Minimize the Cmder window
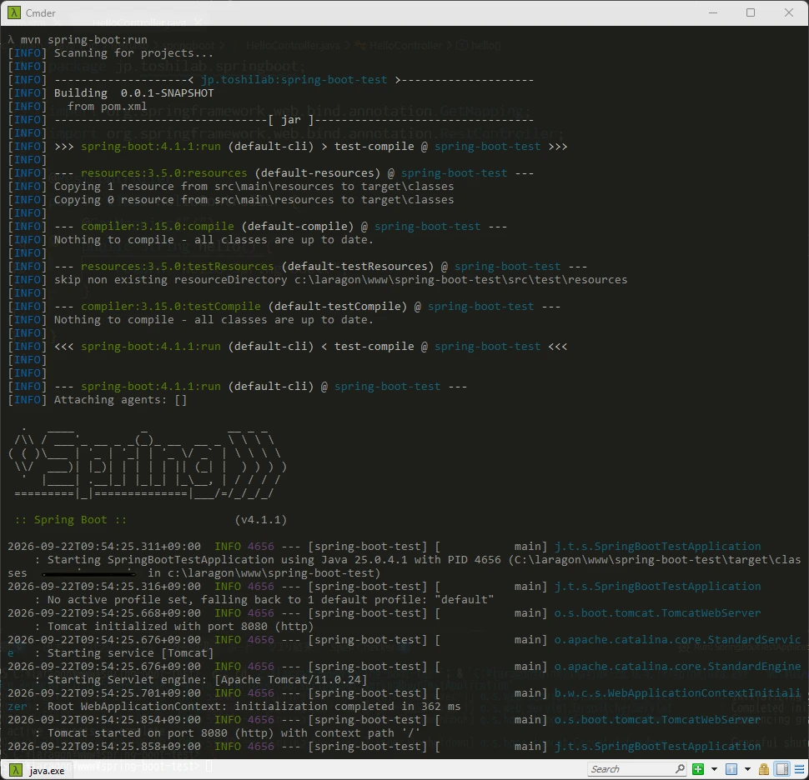Screen dimensions: 809x780 click(713, 12)
